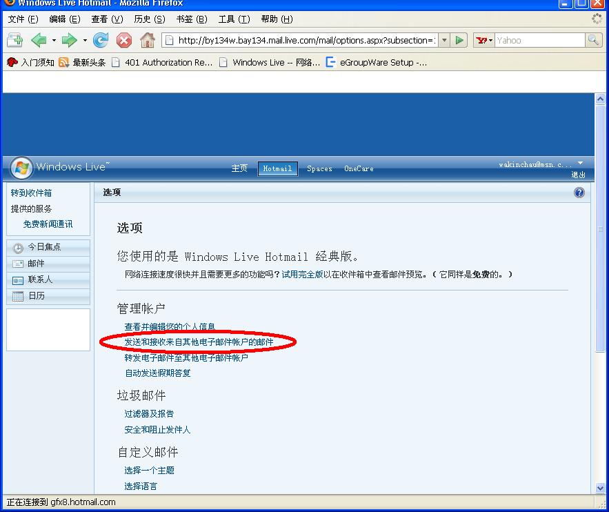Open the Windows Live -- 网络 bookmark

[270, 62]
